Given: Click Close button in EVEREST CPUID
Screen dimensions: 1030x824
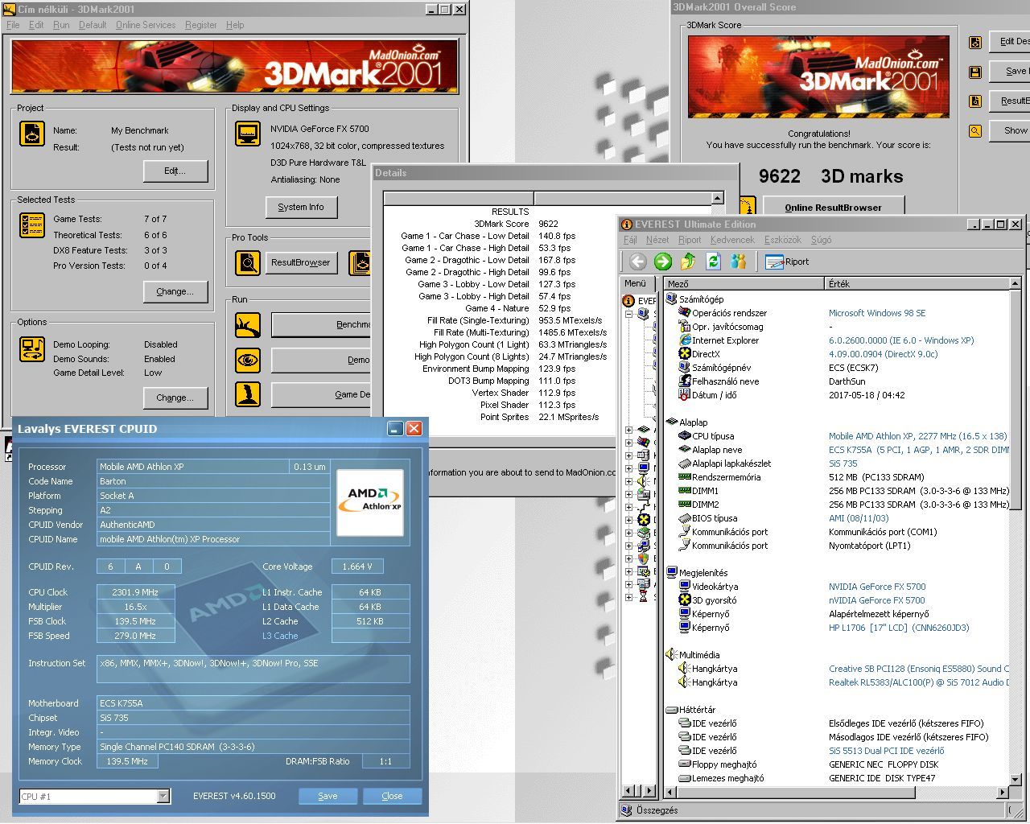Looking at the screenshot, I should pyautogui.click(x=392, y=796).
